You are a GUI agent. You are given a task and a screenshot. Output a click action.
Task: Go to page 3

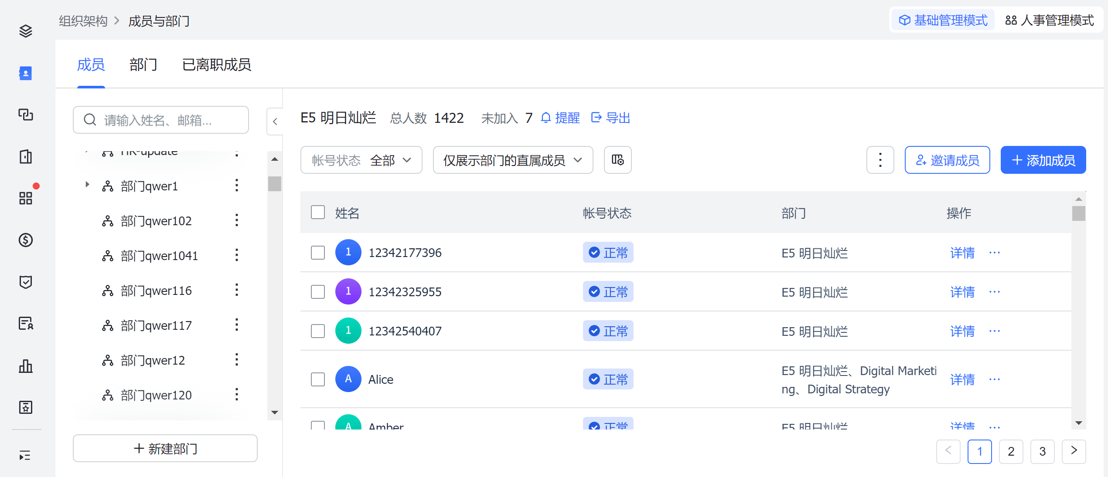pos(1043,451)
